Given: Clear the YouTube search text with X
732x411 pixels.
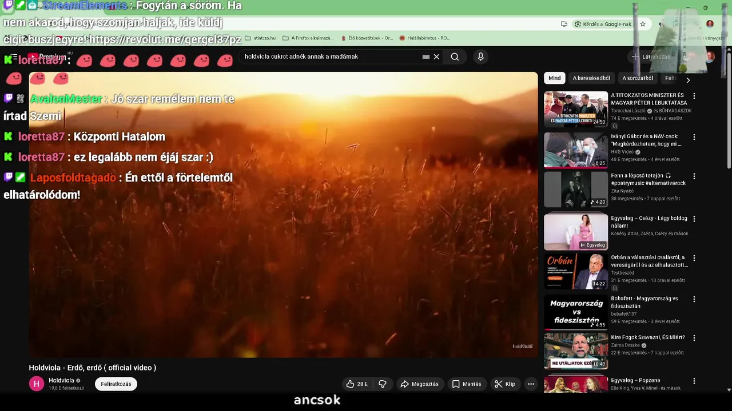Looking at the screenshot, I should click(436, 57).
